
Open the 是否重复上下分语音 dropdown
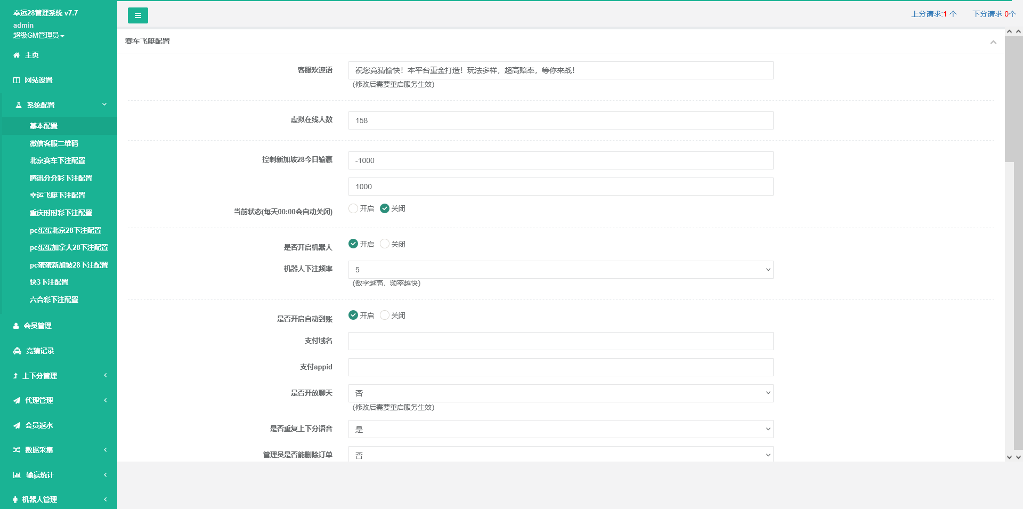(x=561, y=429)
